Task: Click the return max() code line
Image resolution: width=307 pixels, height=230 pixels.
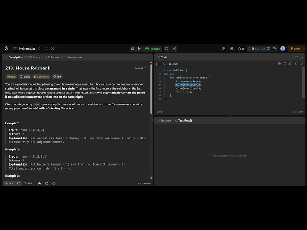Action: (184, 92)
